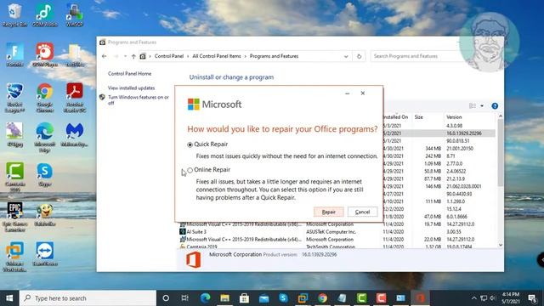Viewport: 544px width, 306px height.
Task: Select Microsoft Visual C++ 2015-2019 Redistributable (x64) row
Action: (337, 240)
